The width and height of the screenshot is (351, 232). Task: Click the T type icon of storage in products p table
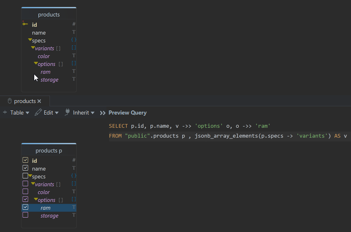coord(74,215)
